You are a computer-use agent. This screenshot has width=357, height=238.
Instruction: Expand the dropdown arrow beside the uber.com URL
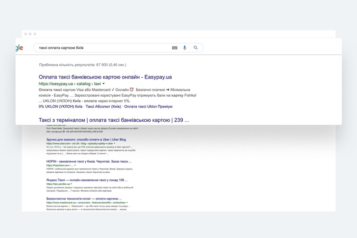pos(114,144)
